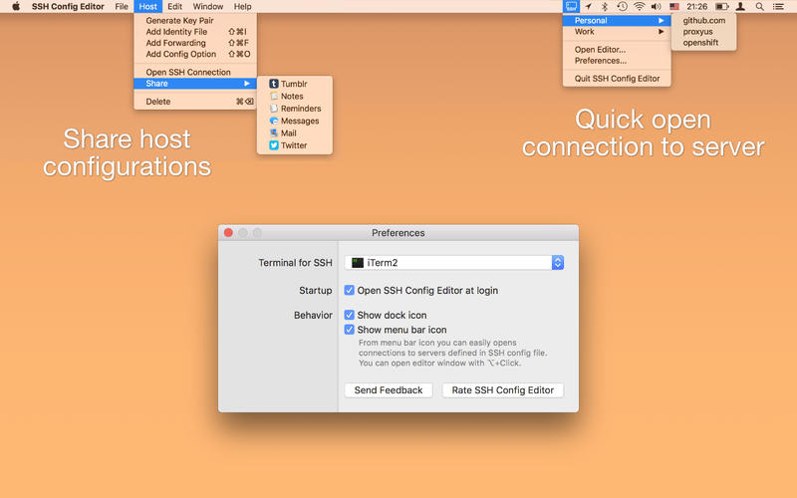Image resolution: width=797 pixels, height=498 pixels.
Task: Share host to Reminders
Action: 295,109
